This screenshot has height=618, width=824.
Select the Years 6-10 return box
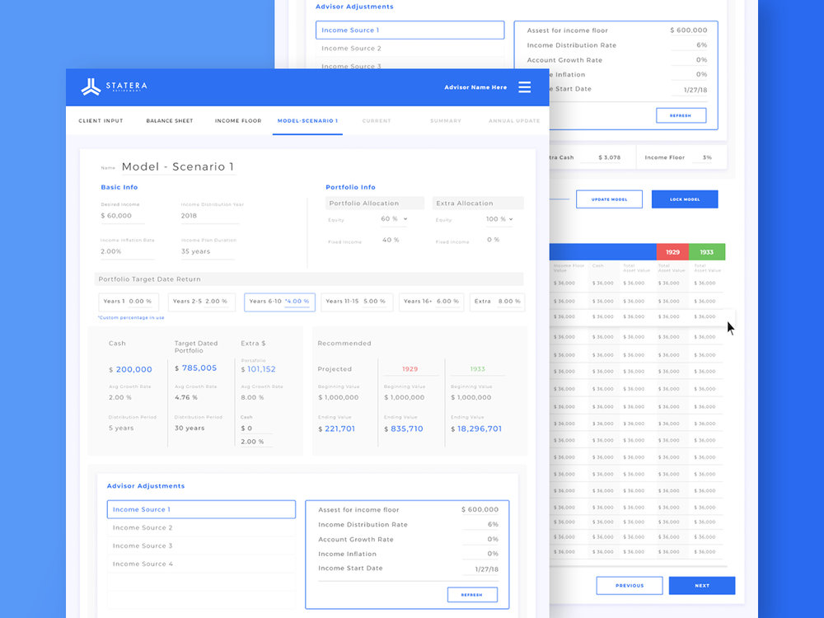279,302
